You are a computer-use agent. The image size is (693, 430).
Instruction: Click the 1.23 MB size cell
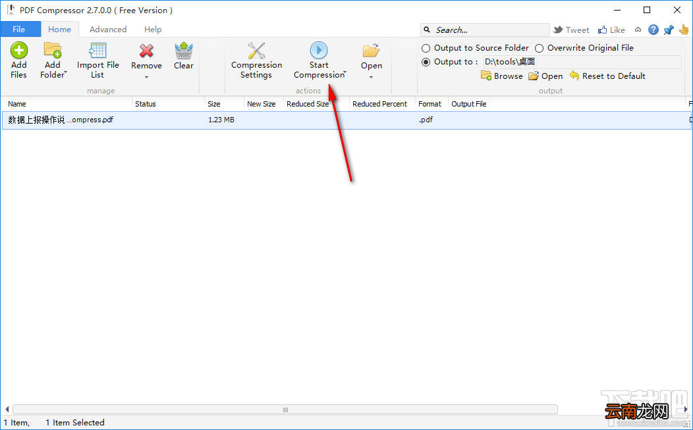[221, 120]
